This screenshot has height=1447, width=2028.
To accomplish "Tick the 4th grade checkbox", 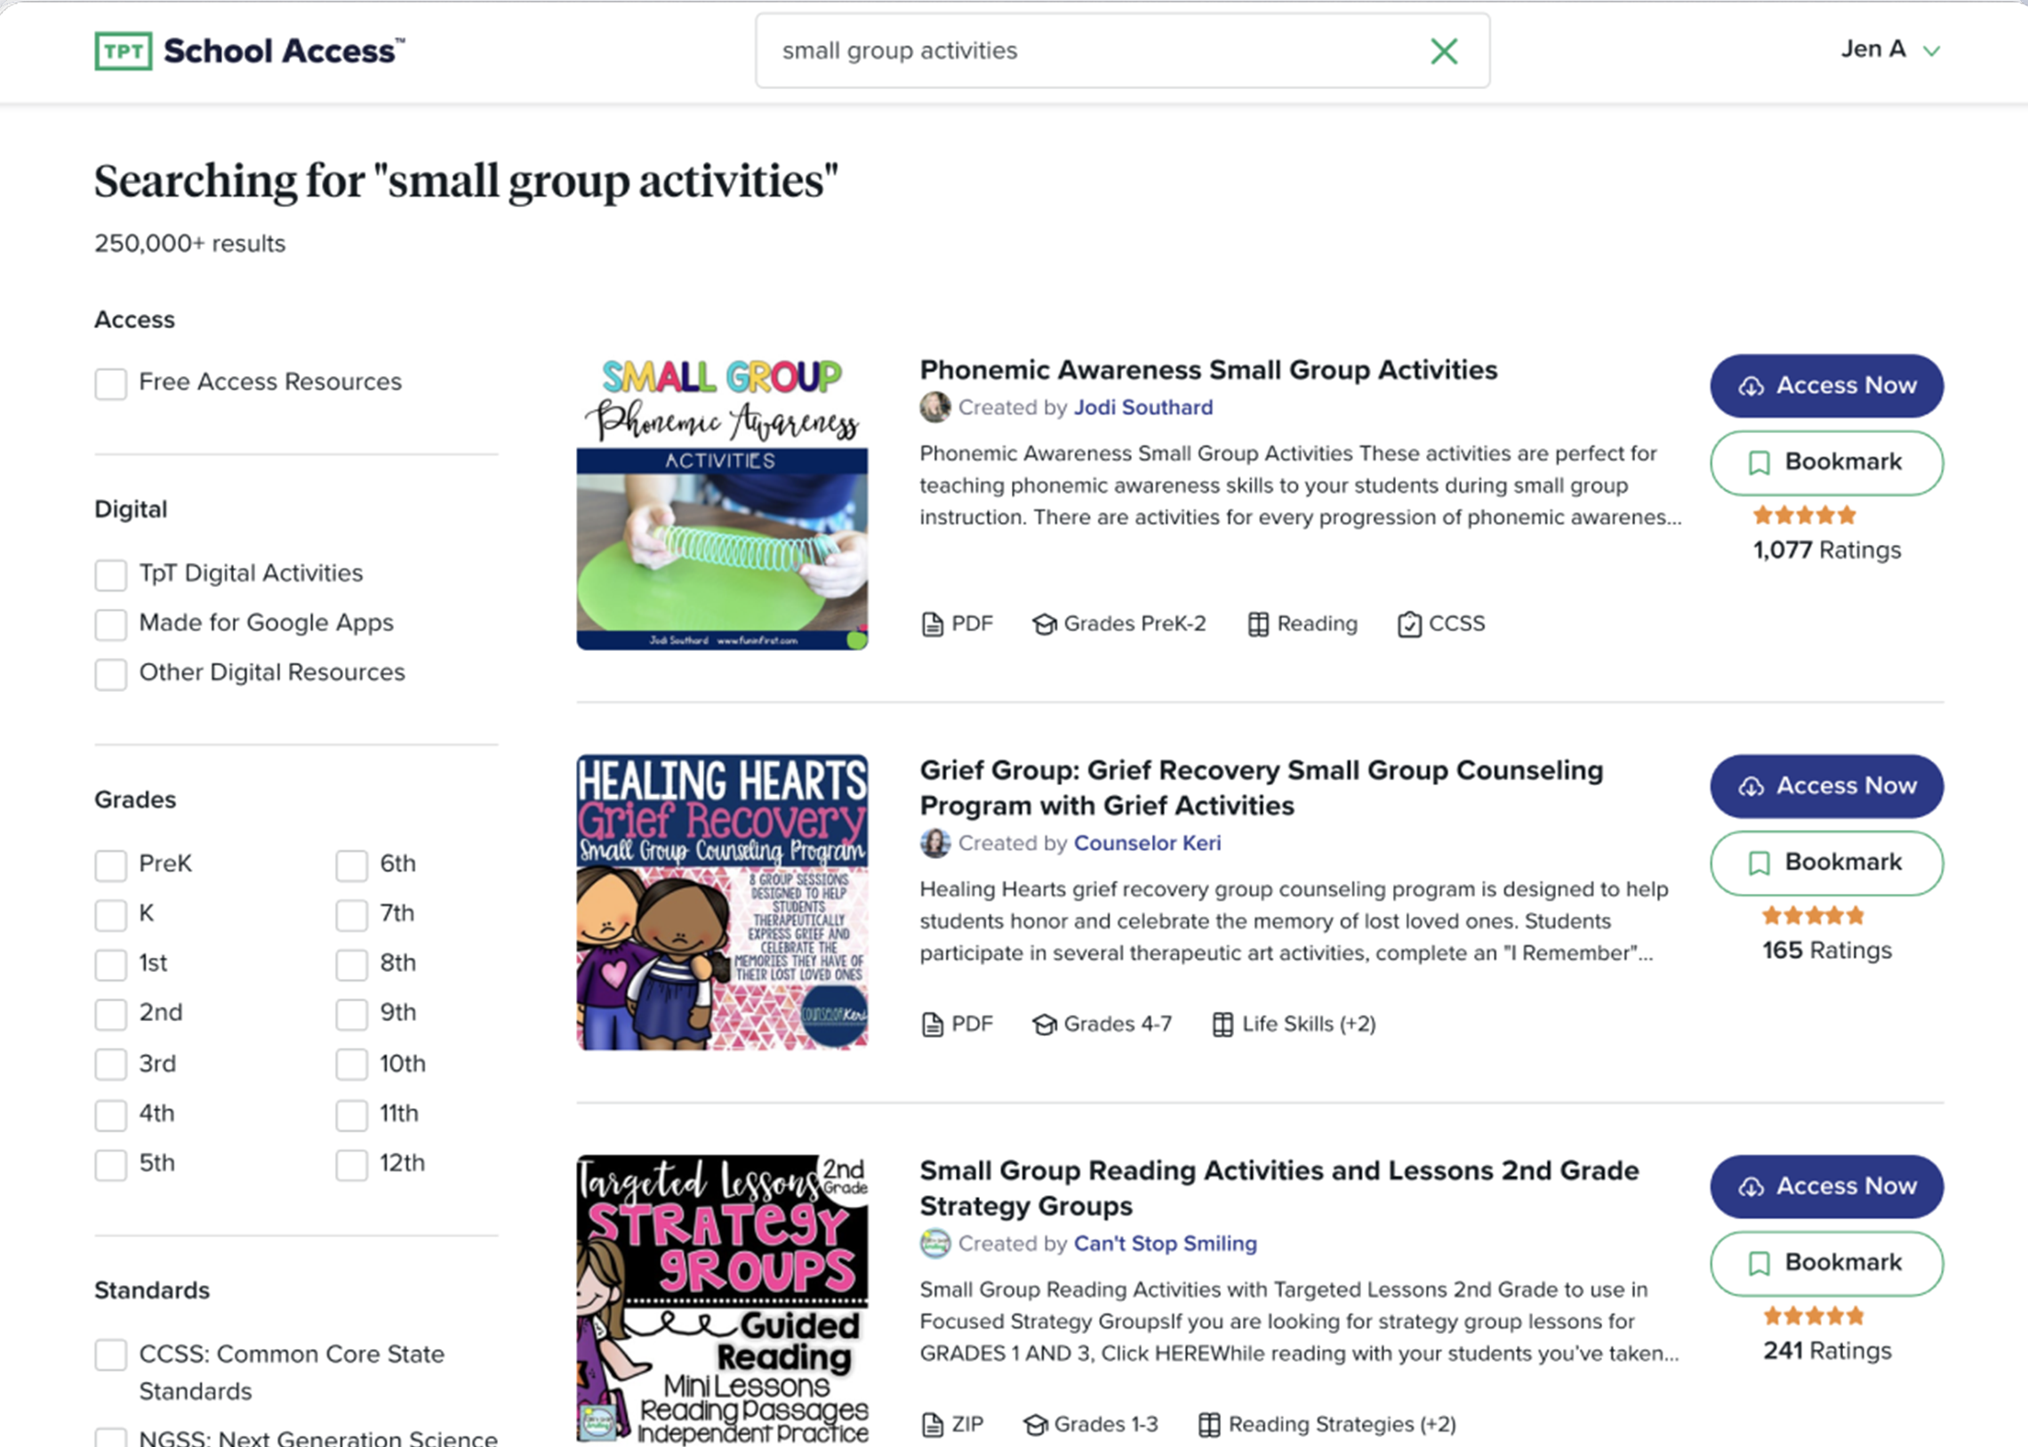I will point(110,1114).
